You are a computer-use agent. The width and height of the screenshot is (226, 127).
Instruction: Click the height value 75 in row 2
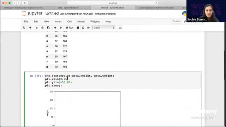point(56,36)
